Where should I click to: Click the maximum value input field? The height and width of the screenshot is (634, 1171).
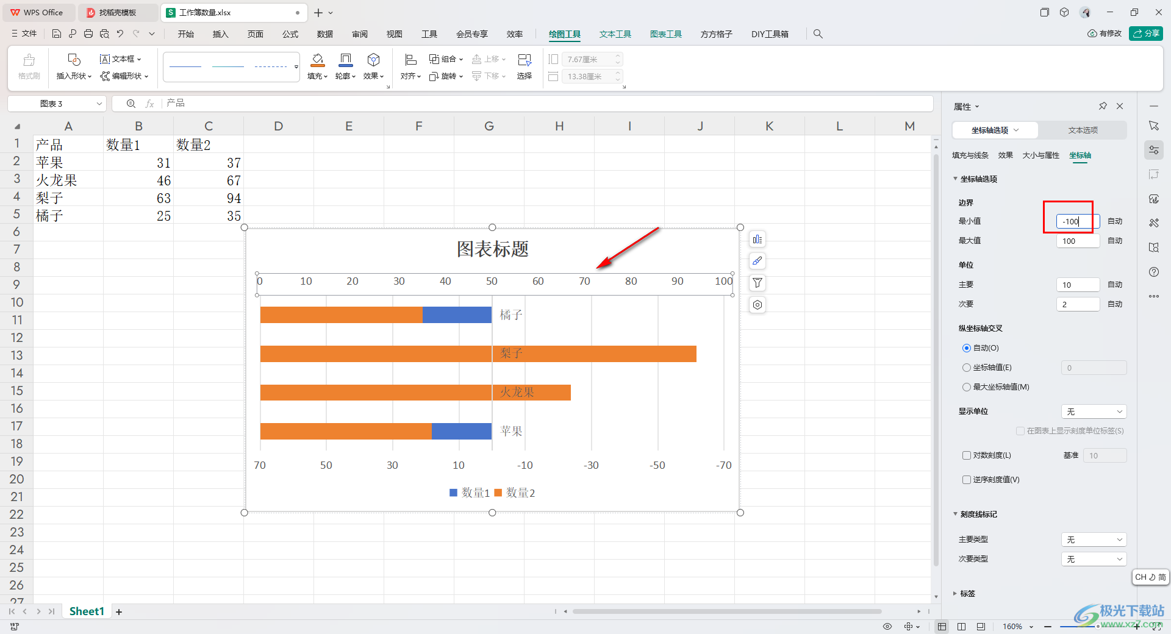[x=1078, y=241]
